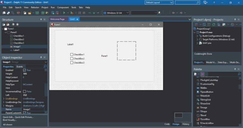
Task: Select TSpeedButton component in Palette
Action: [x=207, y=92]
